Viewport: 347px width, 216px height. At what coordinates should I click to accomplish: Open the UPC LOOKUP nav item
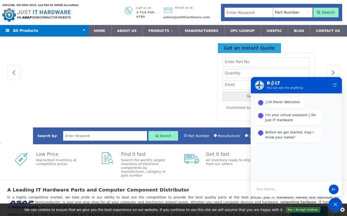242,31
